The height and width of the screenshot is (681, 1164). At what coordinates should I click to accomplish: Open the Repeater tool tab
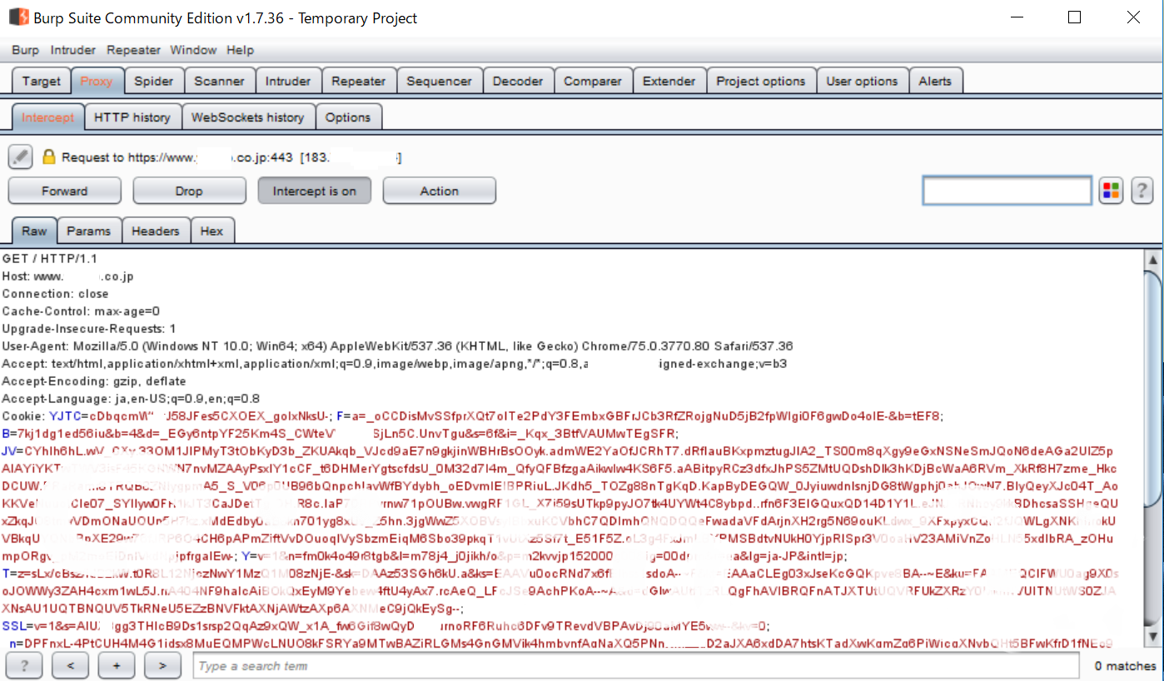359,81
